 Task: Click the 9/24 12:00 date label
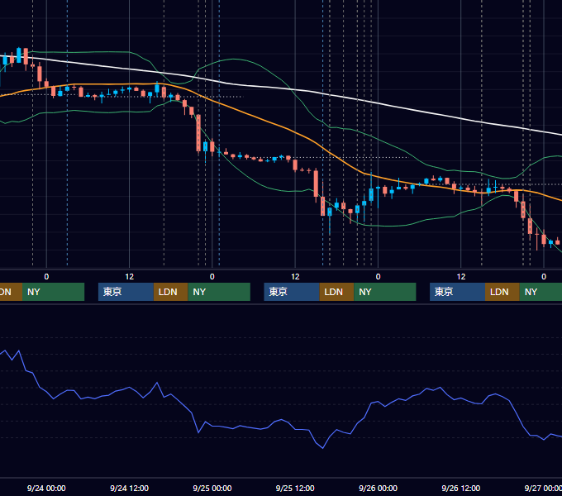(x=129, y=488)
